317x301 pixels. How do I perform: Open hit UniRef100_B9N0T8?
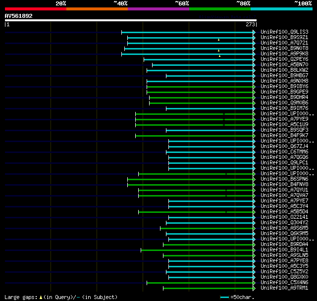pos(284,49)
